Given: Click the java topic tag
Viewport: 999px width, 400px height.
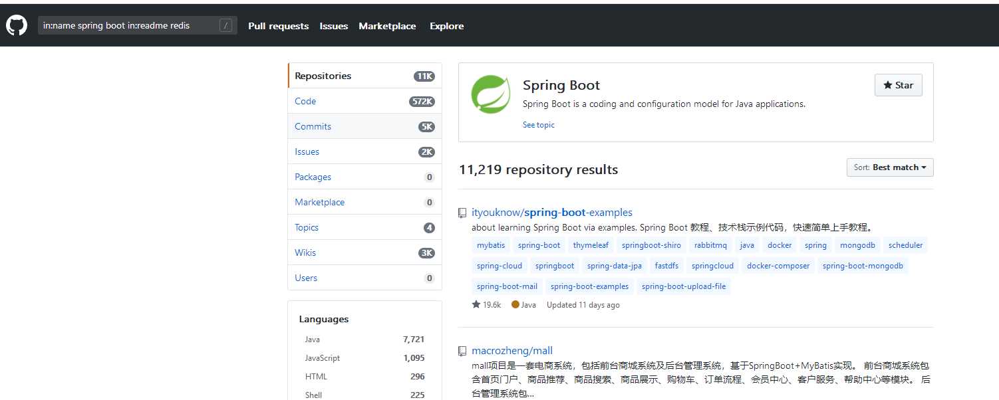Looking at the screenshot, I should 748,245.
